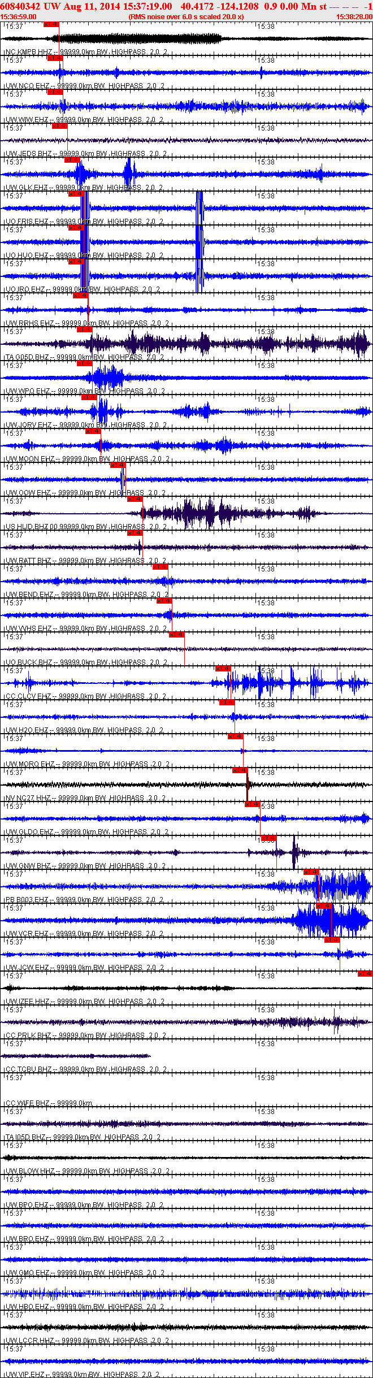Select the pick flag on UO.FRIS trace
Viewport: 373px width, 1378px height.
pos(76,194)
